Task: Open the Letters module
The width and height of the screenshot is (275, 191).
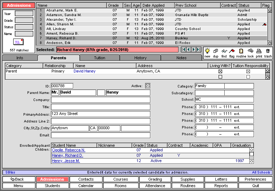Action: 221,179
